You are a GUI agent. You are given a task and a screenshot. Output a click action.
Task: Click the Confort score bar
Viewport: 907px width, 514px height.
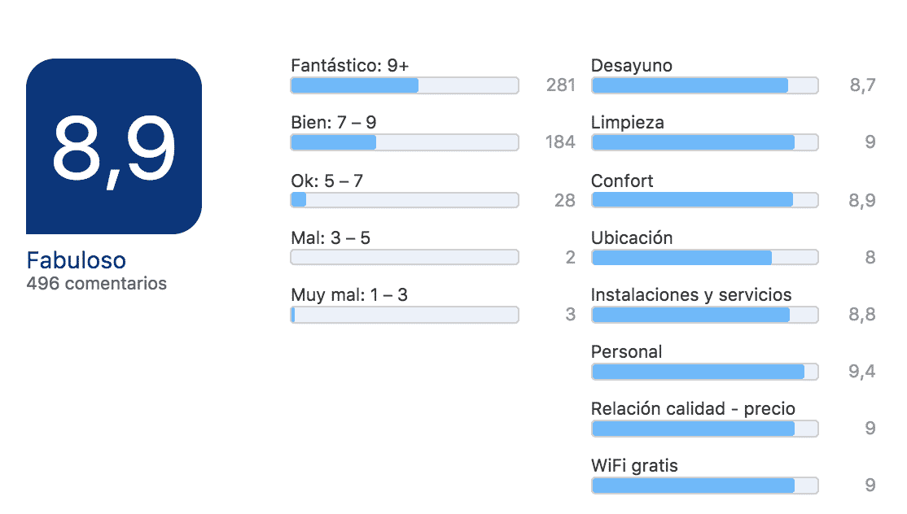pyautogui.click(x=704, y=200)
